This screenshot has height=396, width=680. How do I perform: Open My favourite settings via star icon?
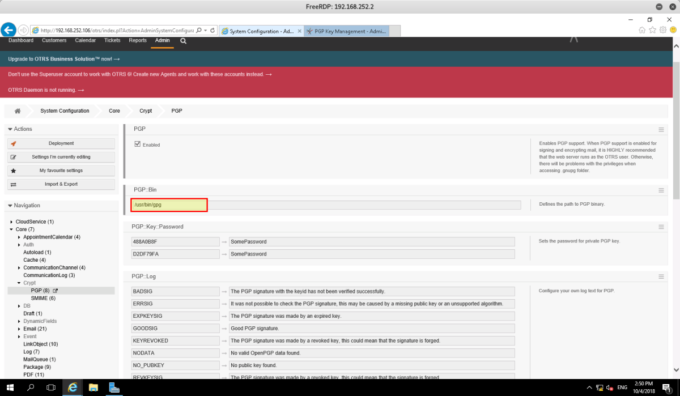[14, 170]
